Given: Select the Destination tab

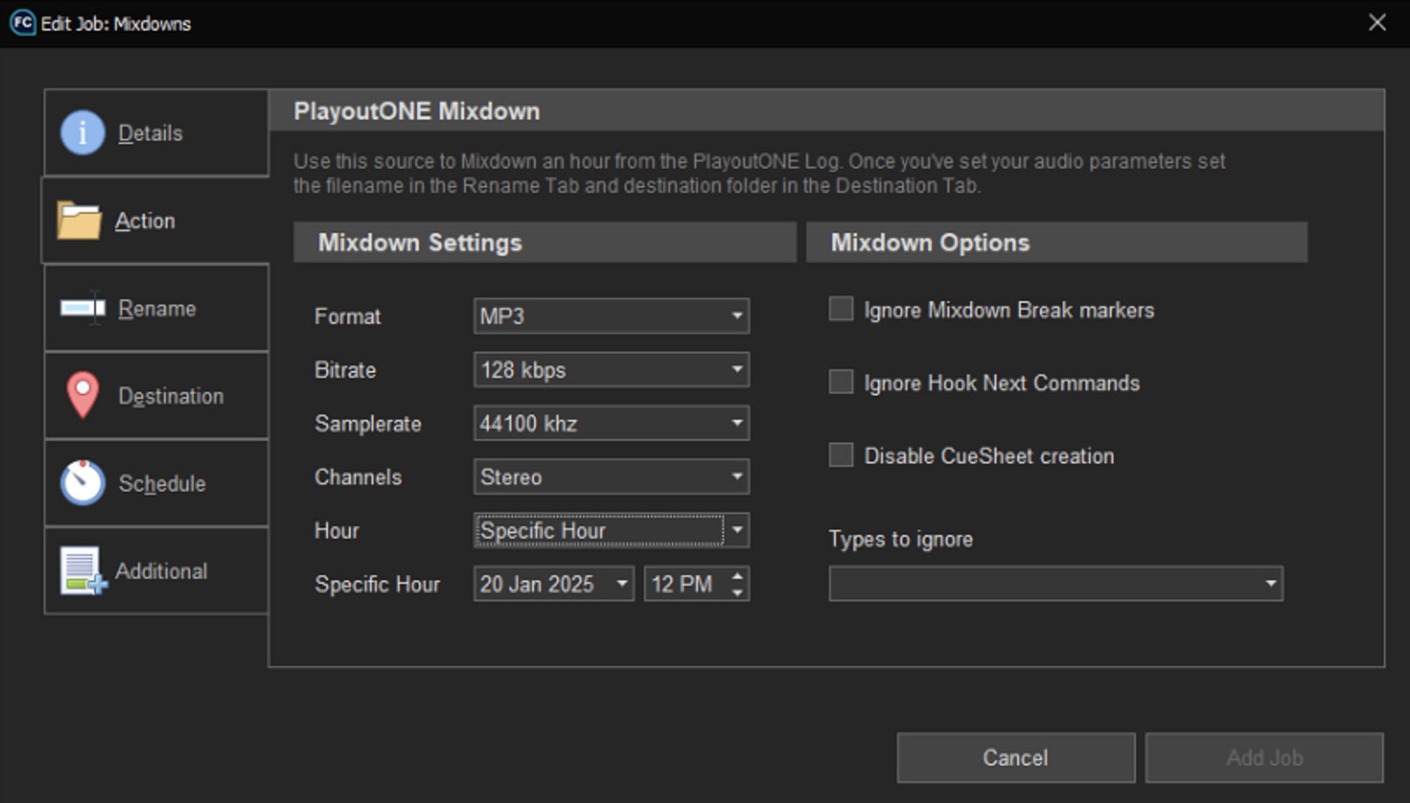Looking at the screenshot, I should click(x=156, y=395).
